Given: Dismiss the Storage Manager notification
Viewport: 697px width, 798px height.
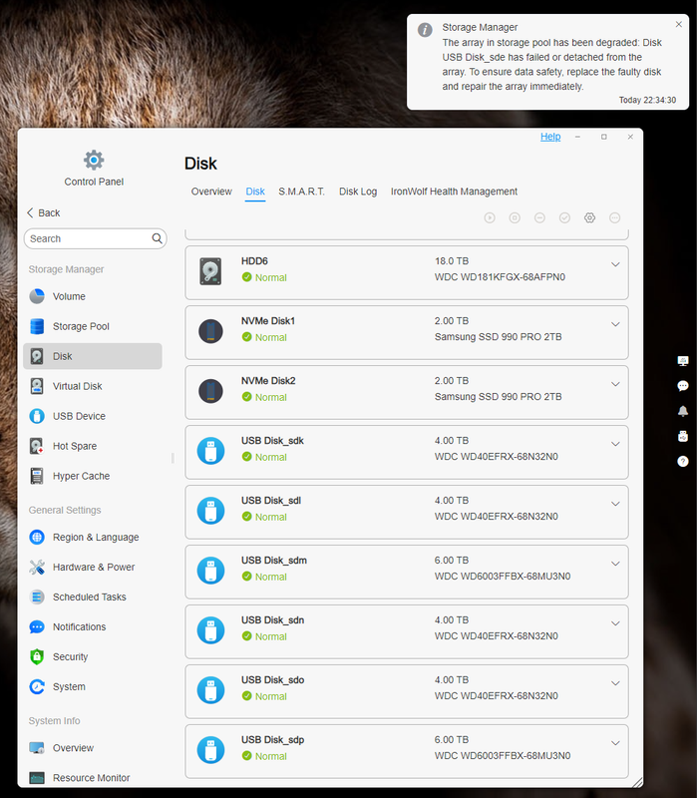Looking at the screenshot, I should 678,24.
